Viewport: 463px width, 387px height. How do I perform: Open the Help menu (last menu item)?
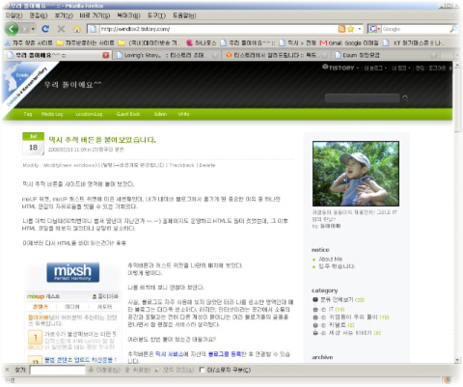coord(184,15)
